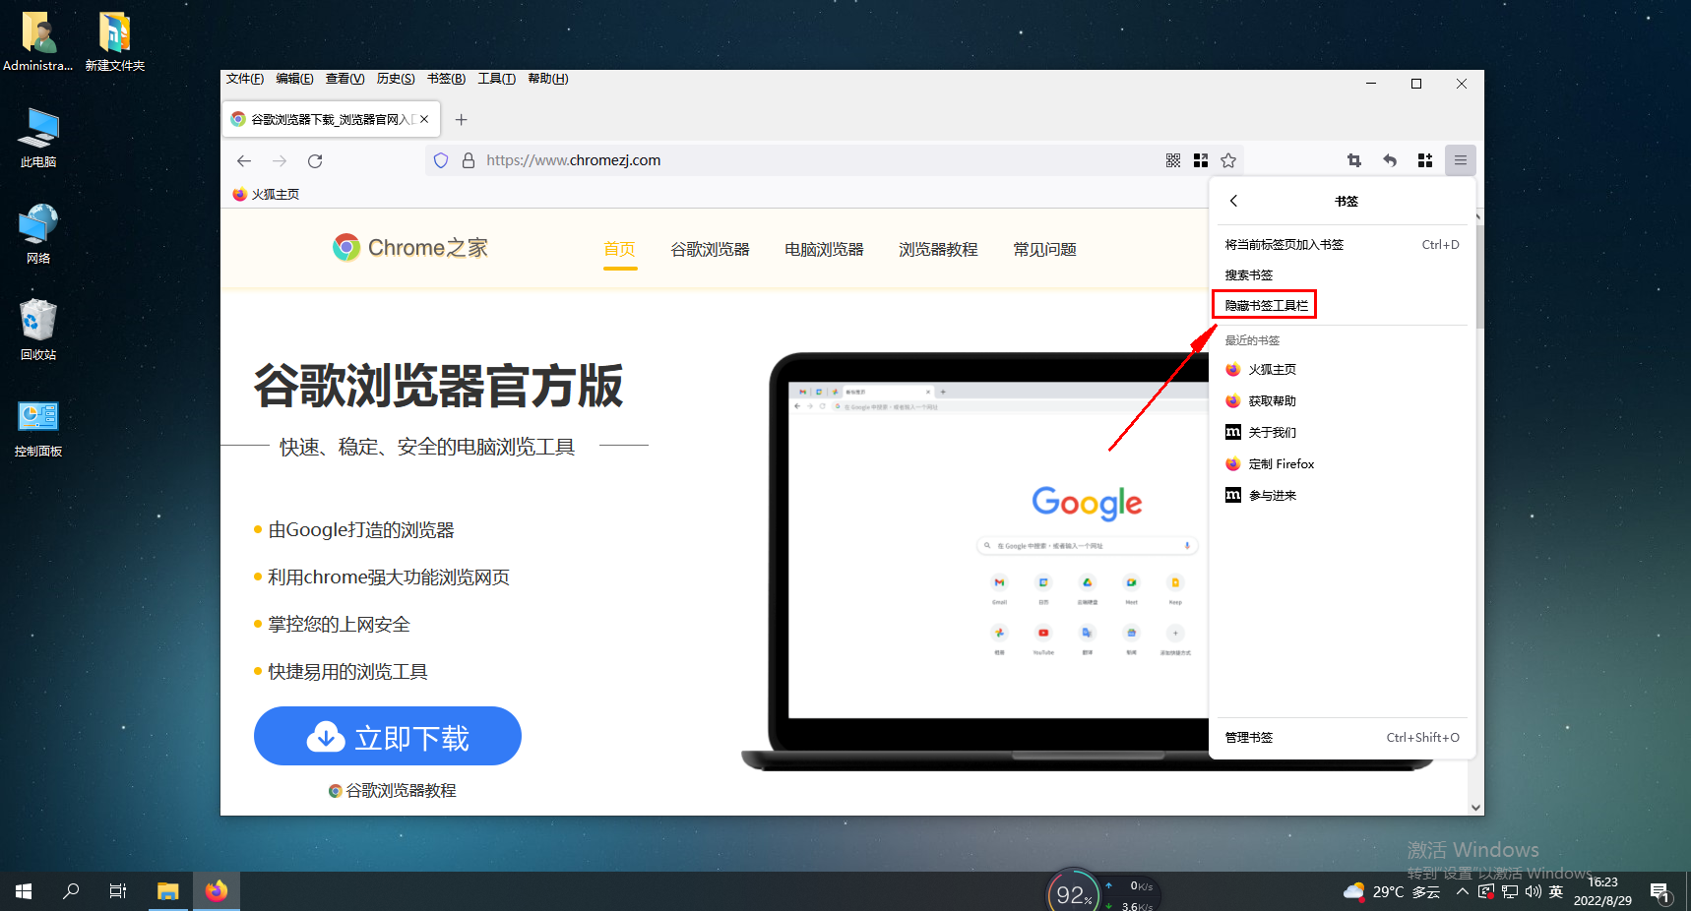The height and width of the screenshot is (911, 1691).
Task: Open the extensions grid icon in toolbar
Action: click(1425, 160)
